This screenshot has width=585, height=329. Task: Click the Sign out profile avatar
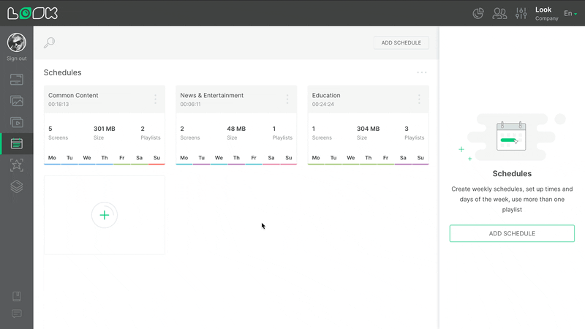pyautogui.click(x=16, y=42)
